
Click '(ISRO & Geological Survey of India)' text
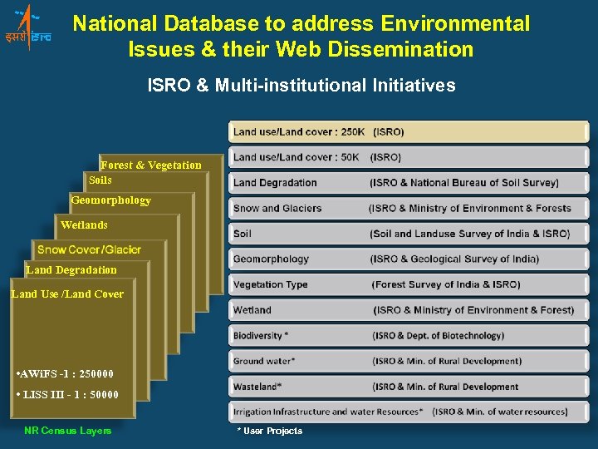coord(454,259)
